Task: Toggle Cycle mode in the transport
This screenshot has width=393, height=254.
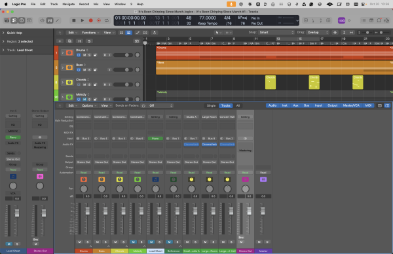Action: (107, 20)
